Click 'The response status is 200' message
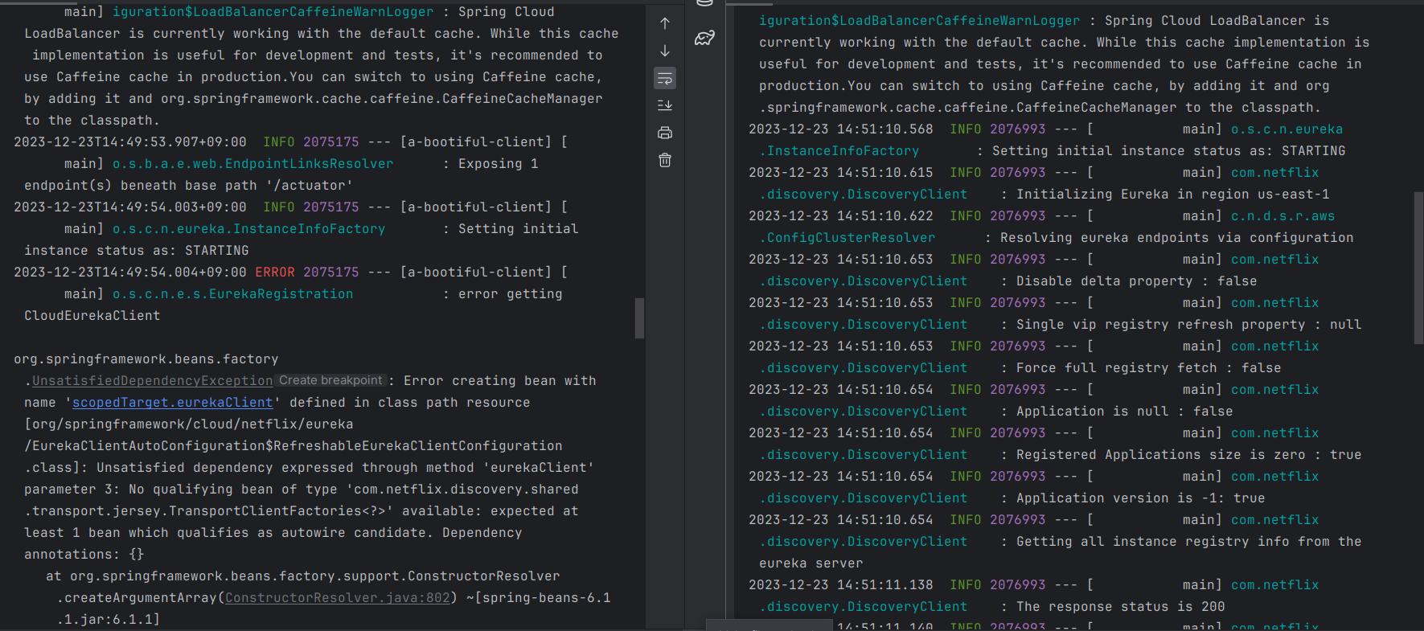The image size is (1424, 631). pos(1121,607)
